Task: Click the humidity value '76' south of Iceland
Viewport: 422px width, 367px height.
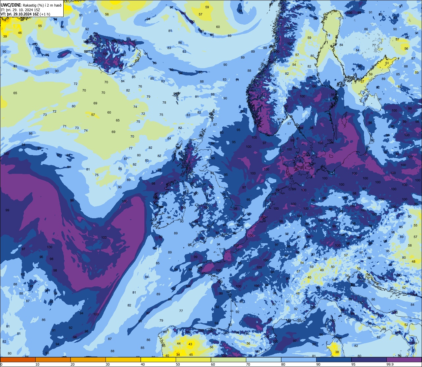Action: [x=140, y=87]
